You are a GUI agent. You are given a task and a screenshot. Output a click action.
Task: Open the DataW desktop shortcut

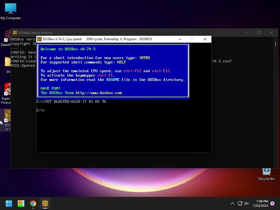click(x=6, y=38)
